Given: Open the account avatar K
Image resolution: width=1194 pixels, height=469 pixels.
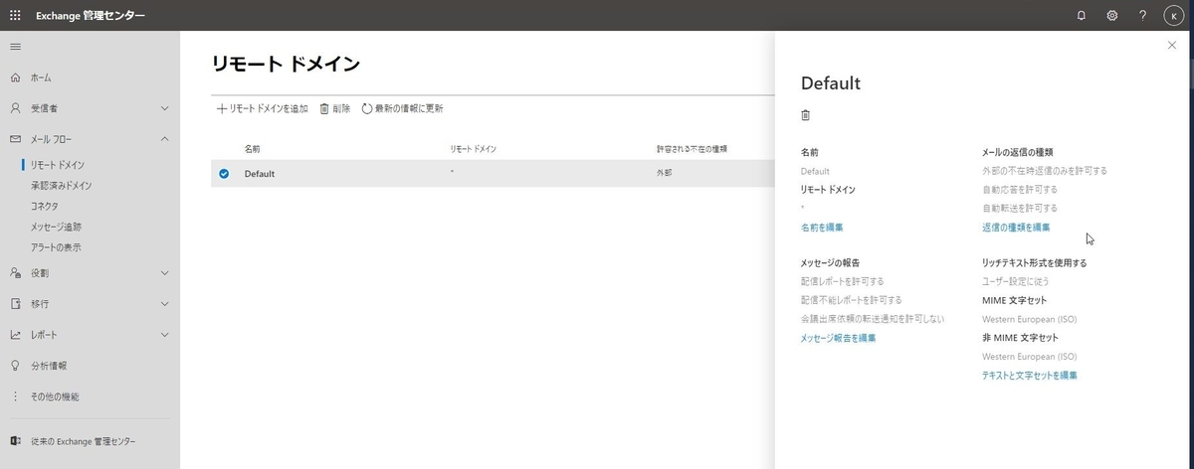Looking at the screenshot, I should pos(1175,15).
